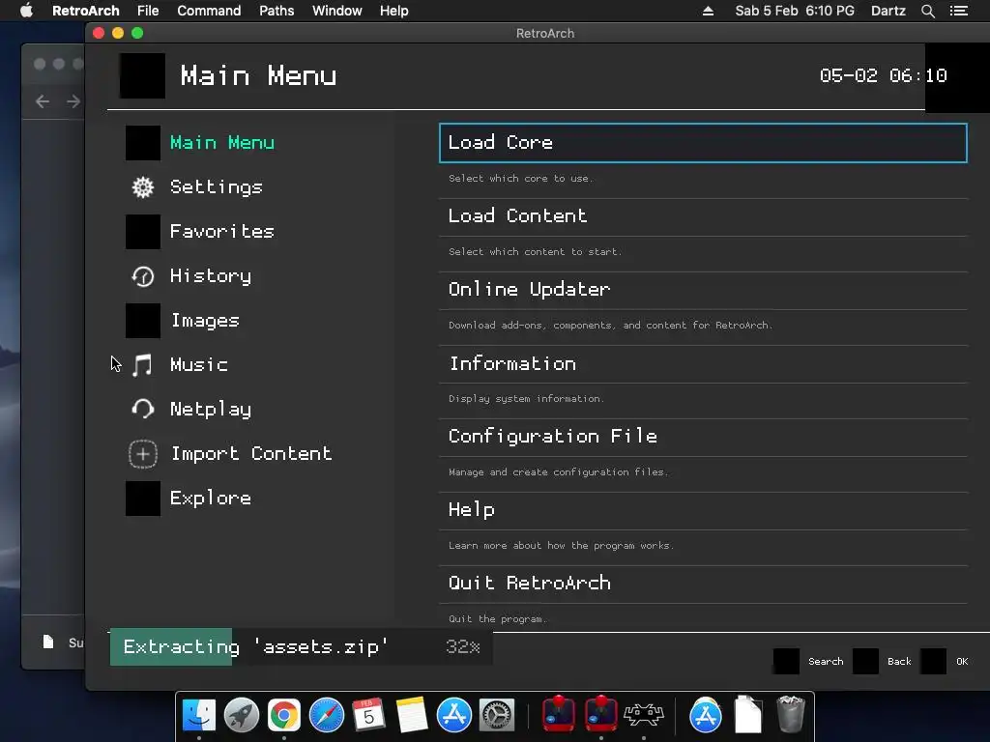Open the Information entry
This screenshot has height=742, width=990.
coord(703,363)
